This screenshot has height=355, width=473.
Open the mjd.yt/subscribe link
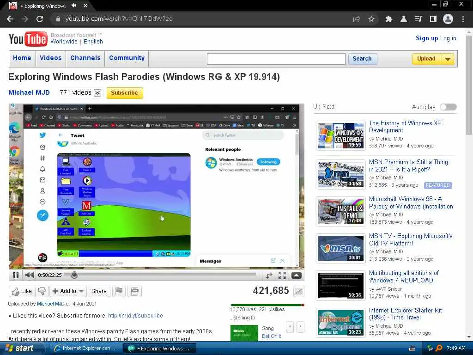pos(135,315)
